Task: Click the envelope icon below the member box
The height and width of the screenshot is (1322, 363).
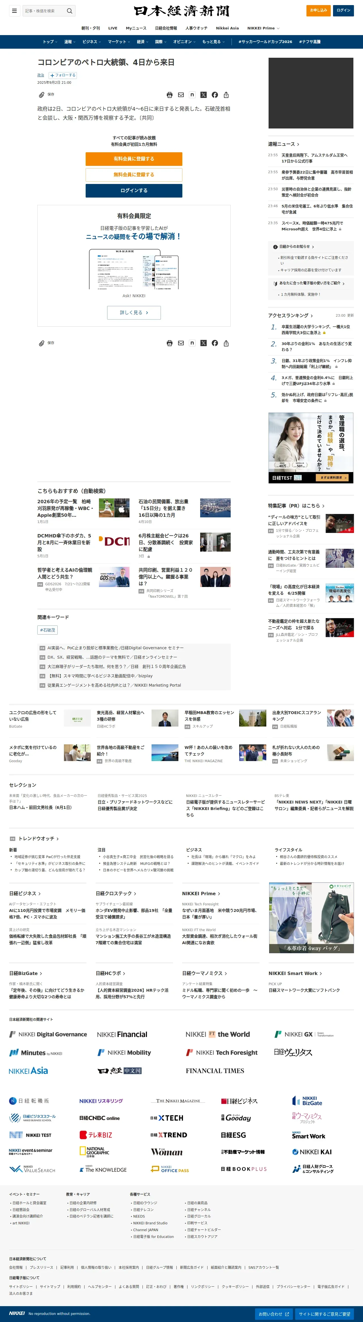Action: pos(181,343)
